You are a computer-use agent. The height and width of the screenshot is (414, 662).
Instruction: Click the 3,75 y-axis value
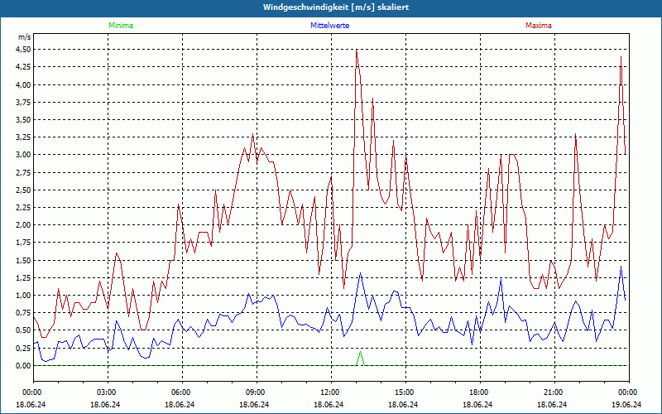click(23, 102)
